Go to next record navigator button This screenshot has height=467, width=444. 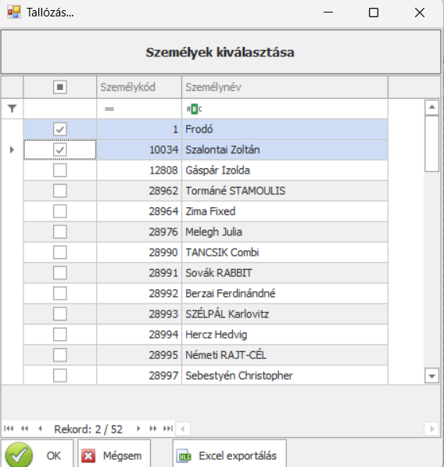tap(138, 429)
